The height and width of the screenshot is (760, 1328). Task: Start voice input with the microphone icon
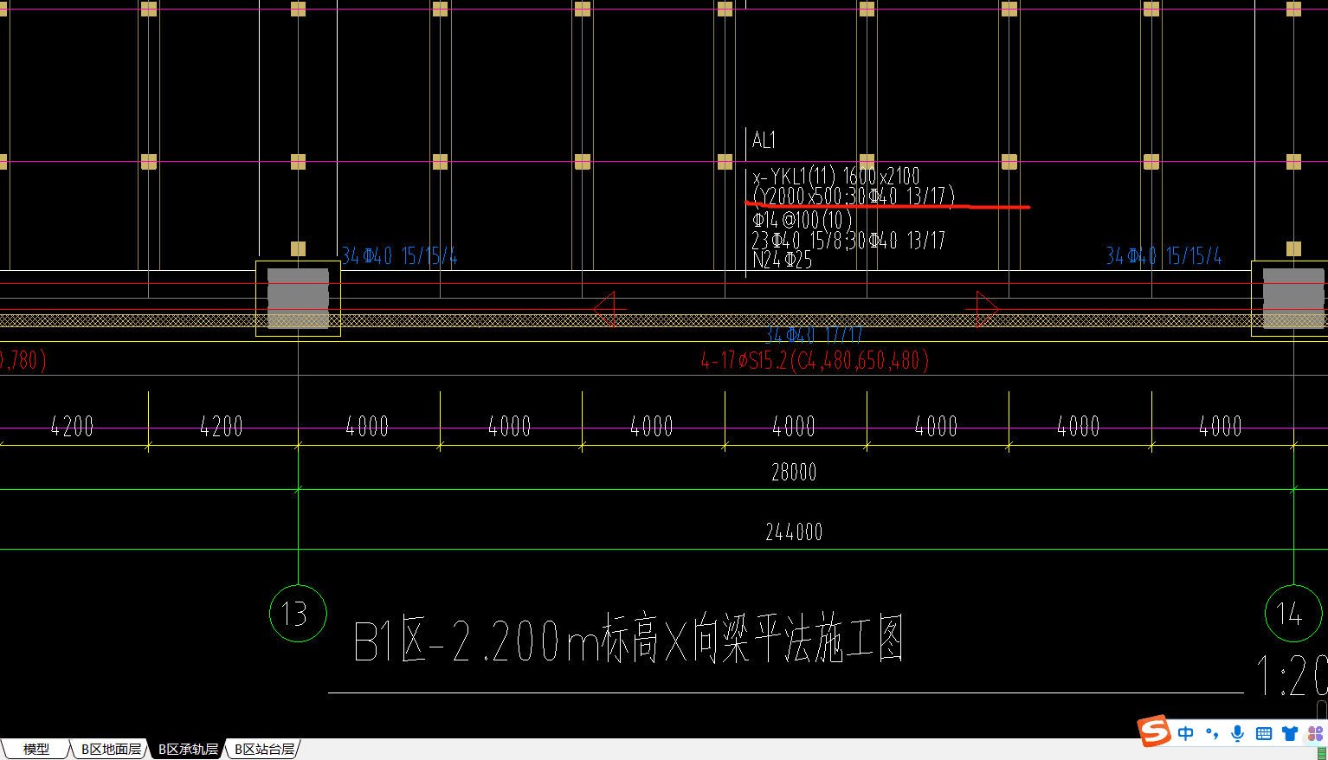[x=1238, y=733]
